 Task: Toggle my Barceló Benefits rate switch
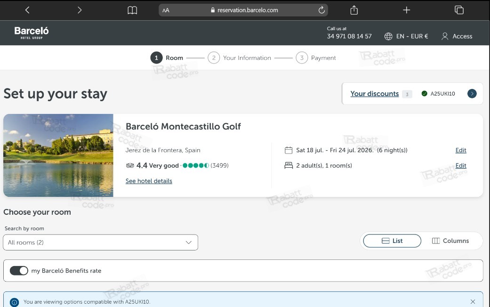(x=19, y=271)
